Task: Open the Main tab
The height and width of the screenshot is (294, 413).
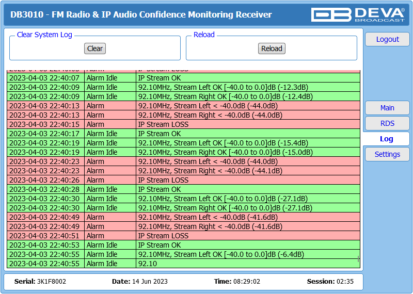Action: (x=387, y=108)
